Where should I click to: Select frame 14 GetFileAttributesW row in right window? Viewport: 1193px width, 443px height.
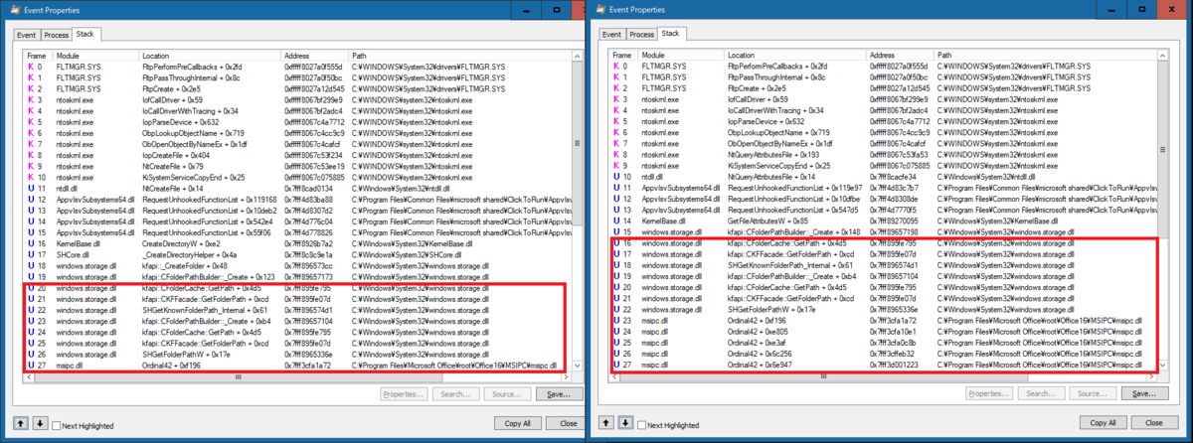point(885,220)
